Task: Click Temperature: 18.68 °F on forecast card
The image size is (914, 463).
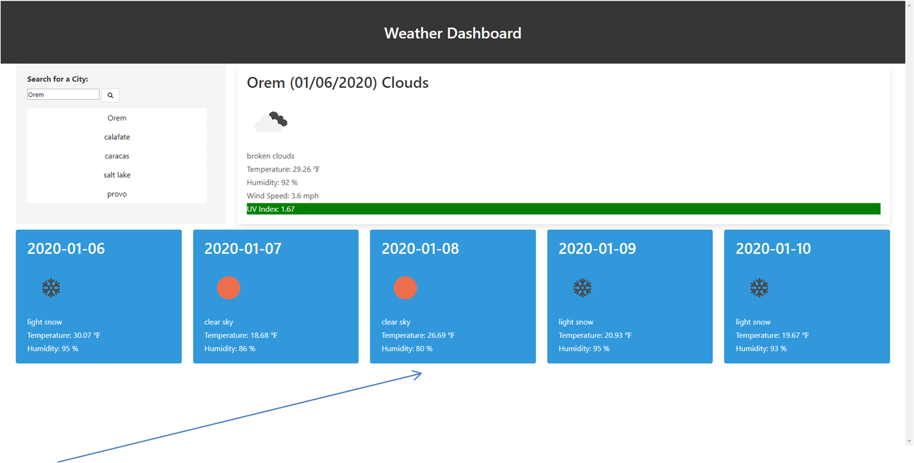Action: coord(240,335)
